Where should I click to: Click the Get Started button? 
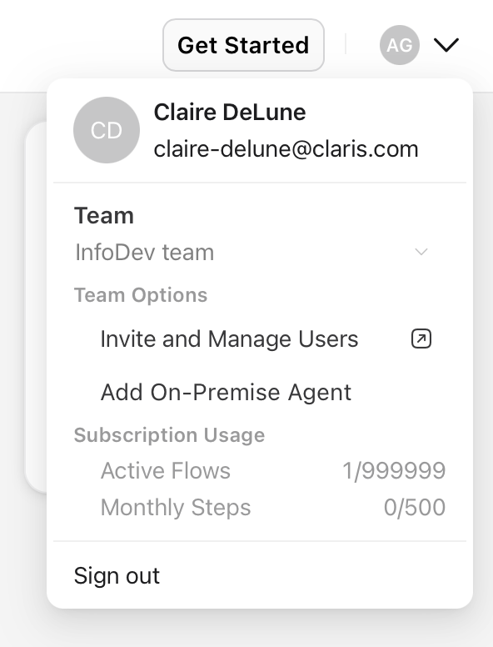coord(243,45)
